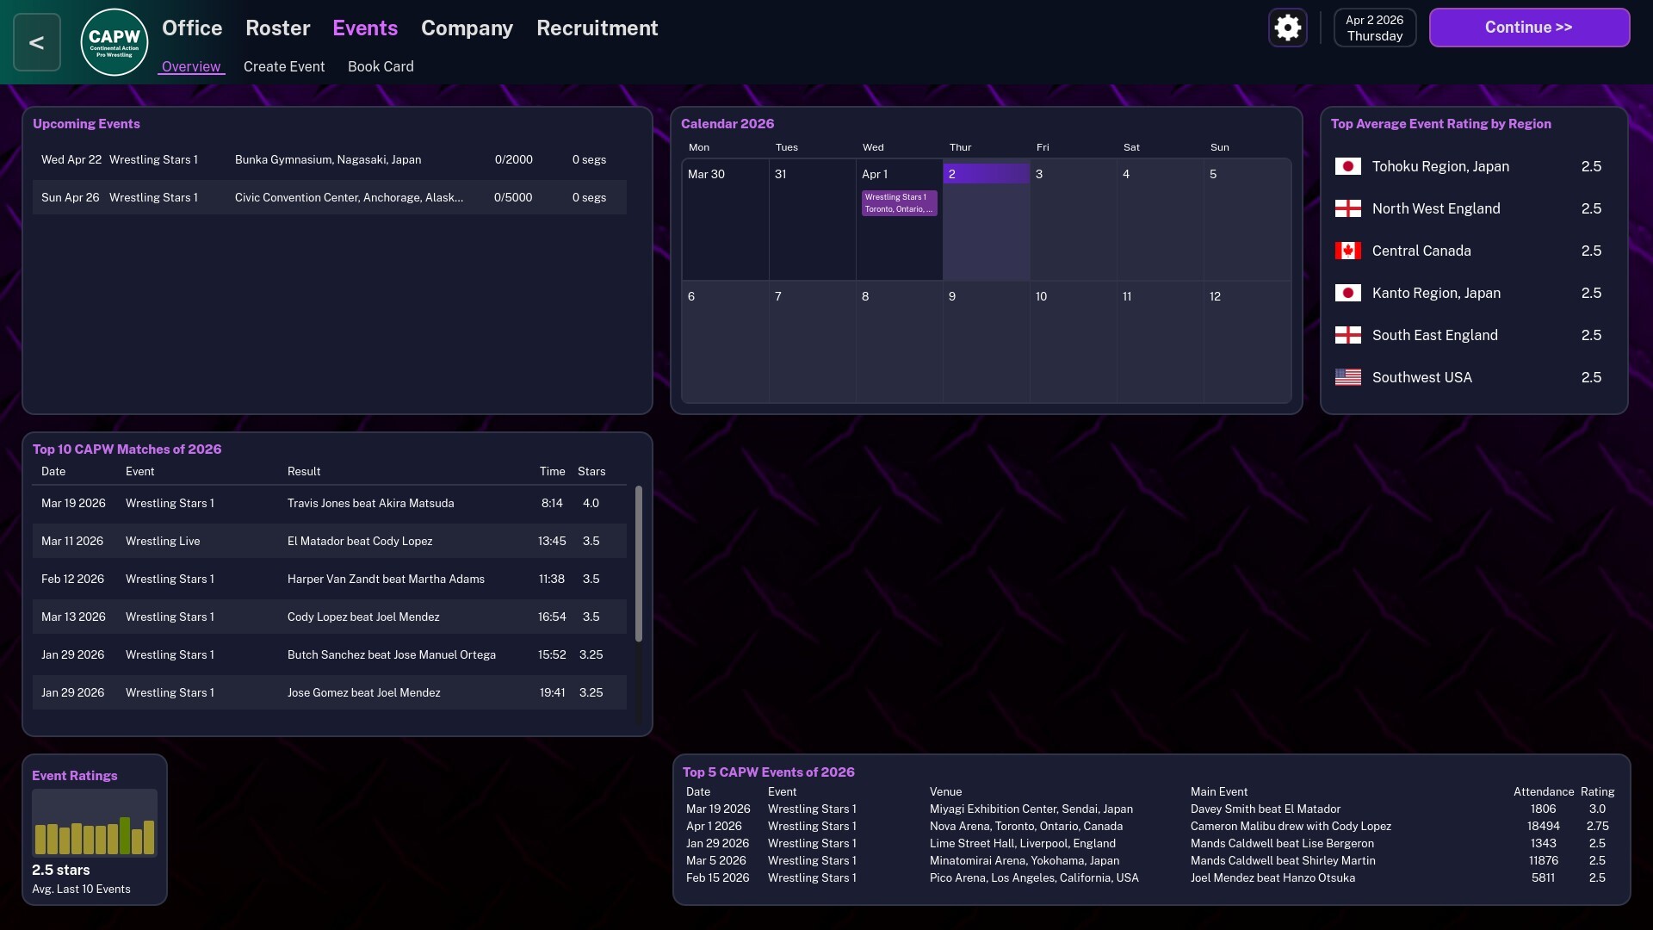1653x930 pixels.
Task: Click the back arrow button
Action: click(x=36, y=42)
